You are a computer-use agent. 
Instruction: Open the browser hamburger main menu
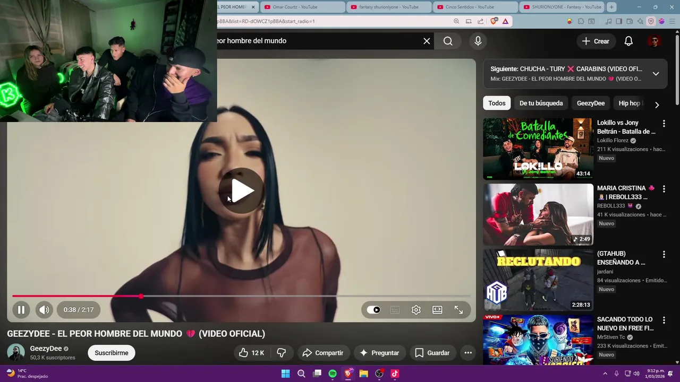point(671,21)
